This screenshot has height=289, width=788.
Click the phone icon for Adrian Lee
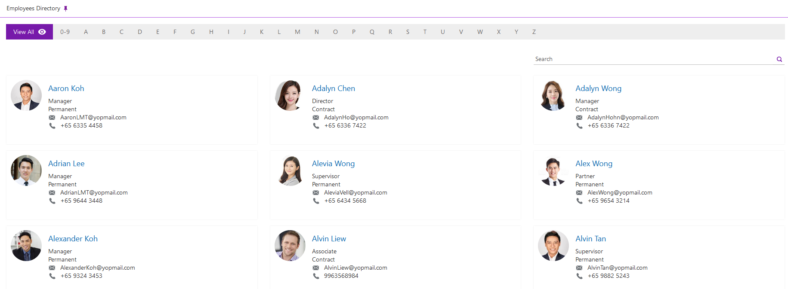pyautogui.click(x=52, y=201)
